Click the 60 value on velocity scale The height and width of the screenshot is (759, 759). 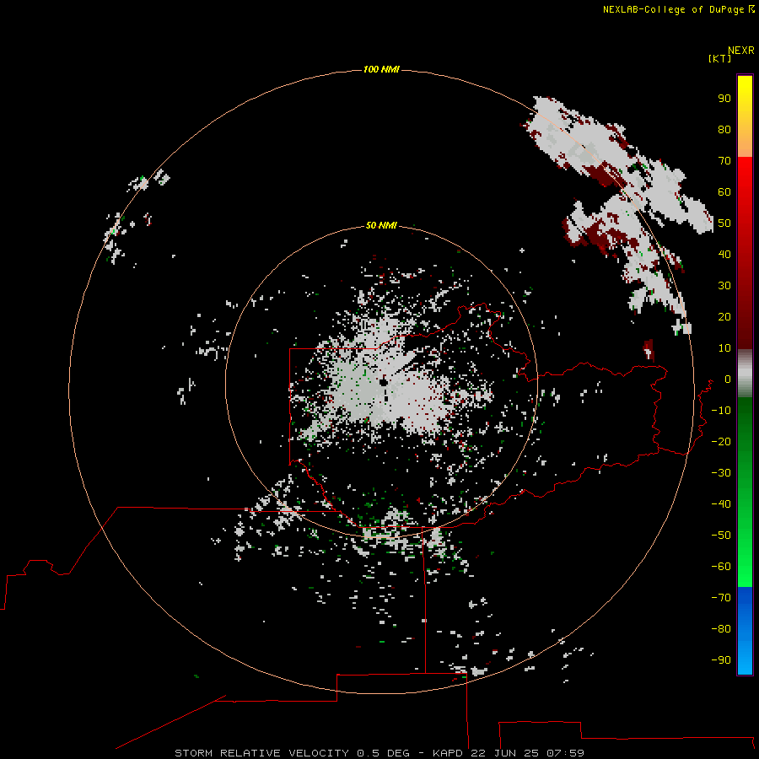point(724,192)
